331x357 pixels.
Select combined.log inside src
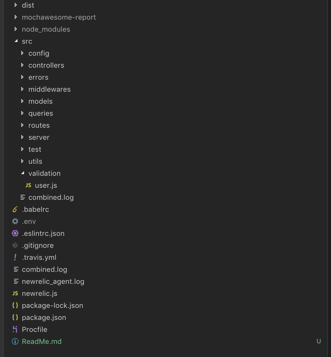pyautogui.click(x=51, y=197)
